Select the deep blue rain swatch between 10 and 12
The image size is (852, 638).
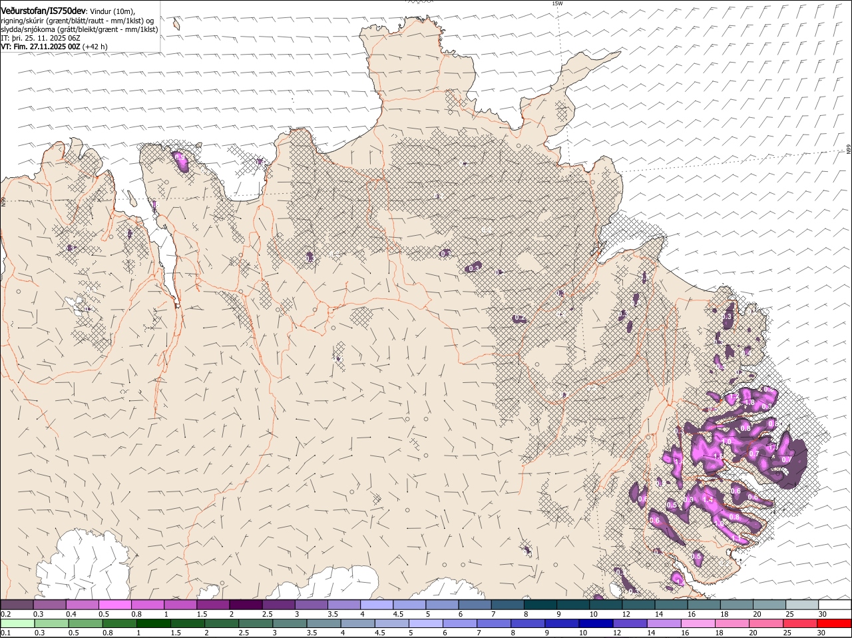(595, 623)
